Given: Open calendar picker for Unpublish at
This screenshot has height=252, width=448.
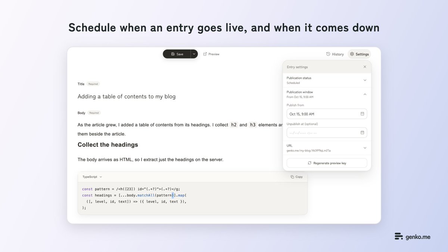Looking at the screenshot, I should click(x=362, y=133).
